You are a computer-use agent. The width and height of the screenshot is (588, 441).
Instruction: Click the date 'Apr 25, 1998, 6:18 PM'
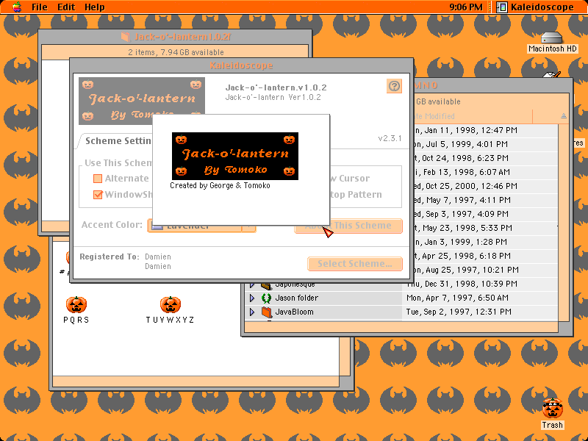467,256
